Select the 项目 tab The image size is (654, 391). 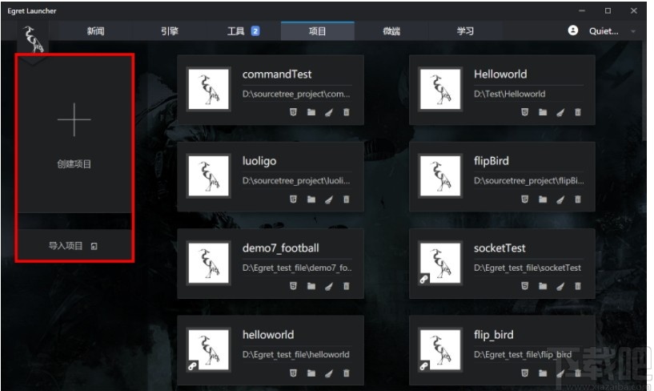point(318,31)
